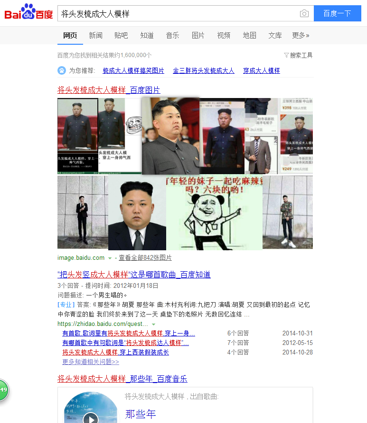This screenshot has height=423, width=367.
Task: Open suggestion 穿成大人模样
Action: click(262, 71)
